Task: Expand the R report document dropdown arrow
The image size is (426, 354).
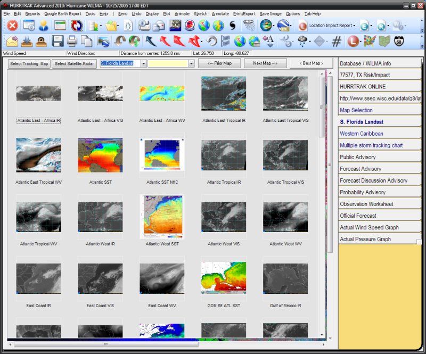Action: (x=388, y=26)
